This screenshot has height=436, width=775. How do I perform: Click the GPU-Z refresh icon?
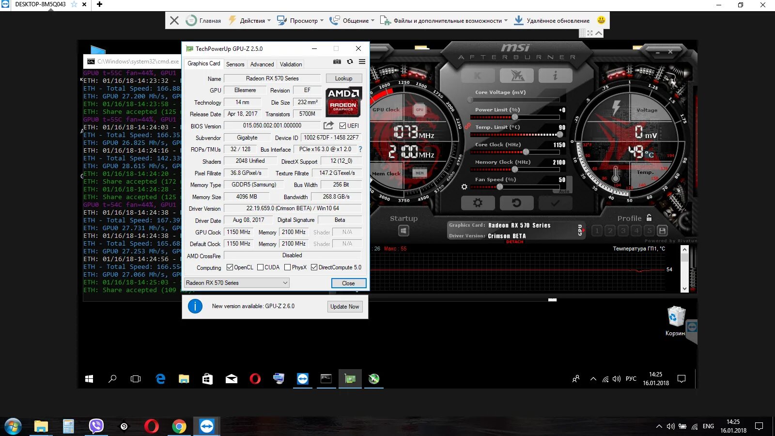350,62
